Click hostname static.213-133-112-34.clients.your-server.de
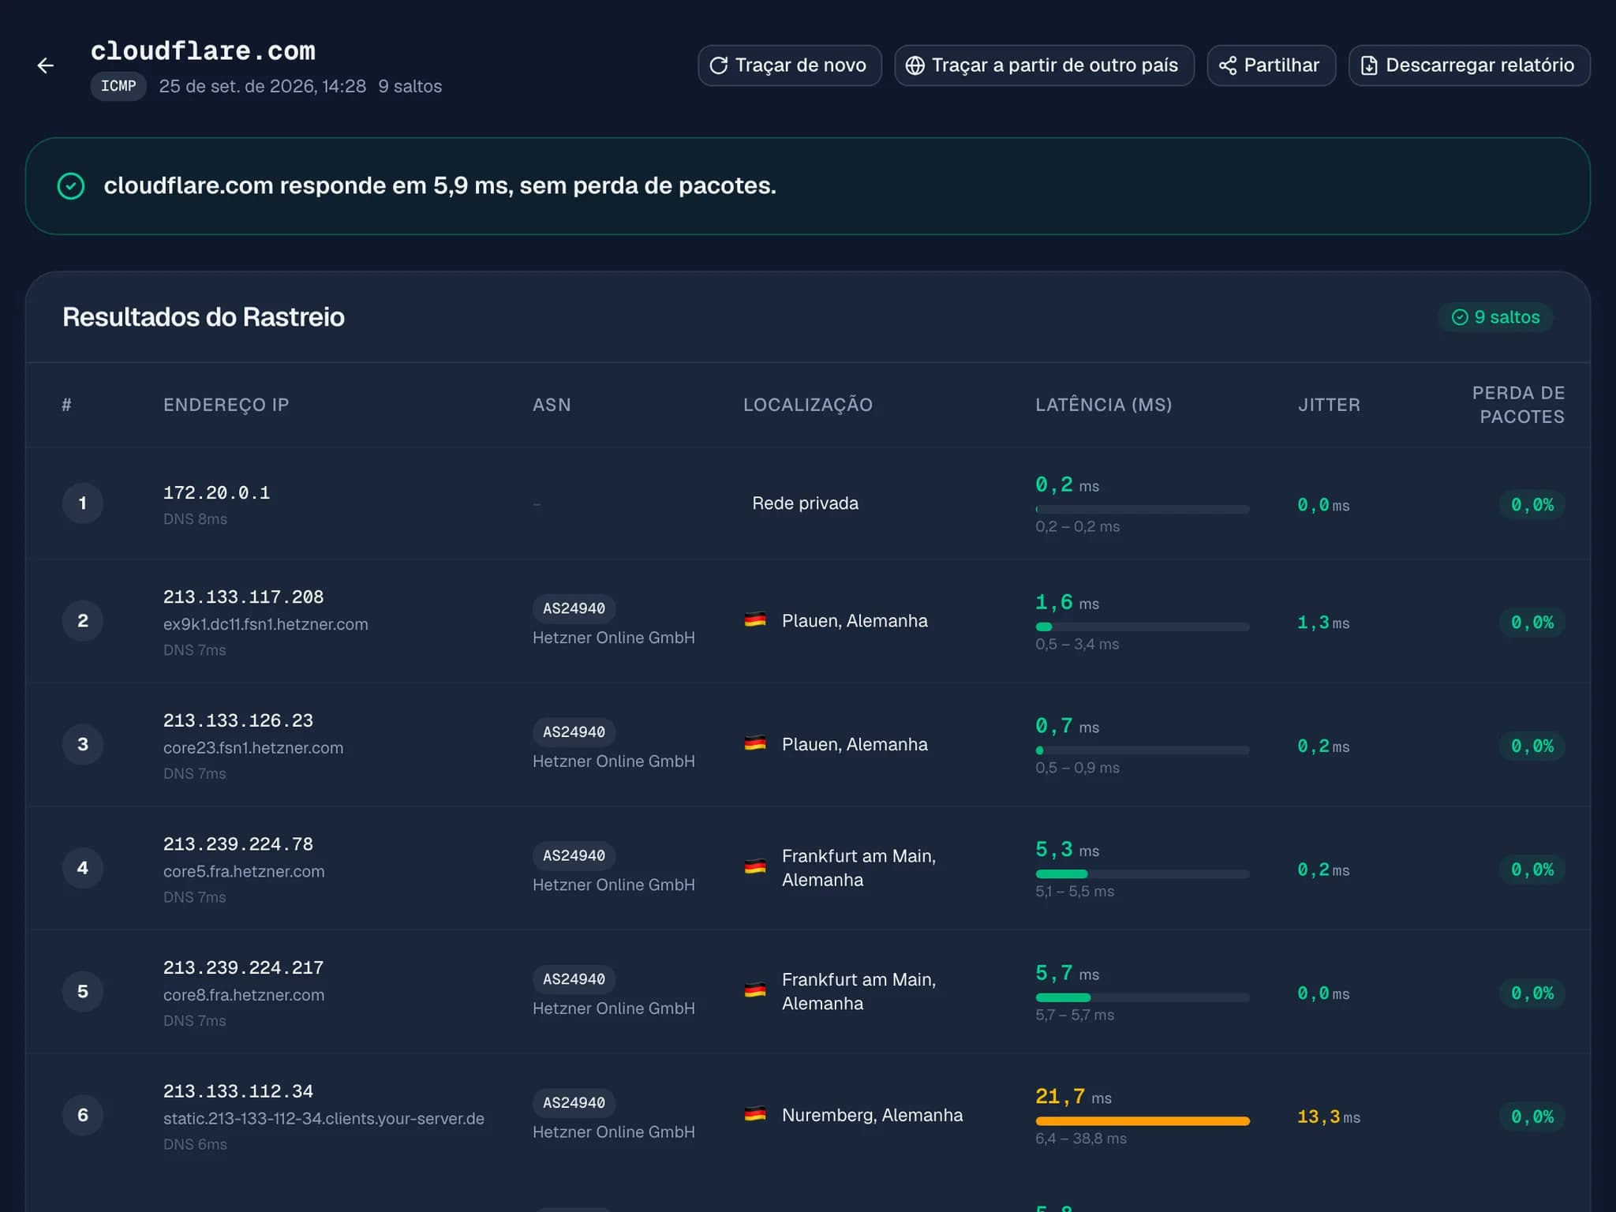Viewport: 1616px width, 1212px height. click(x=324, y=1119)
